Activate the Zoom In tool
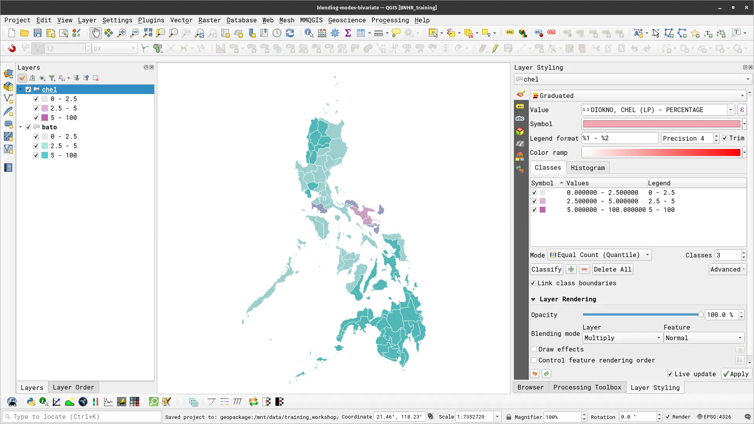 122,33
